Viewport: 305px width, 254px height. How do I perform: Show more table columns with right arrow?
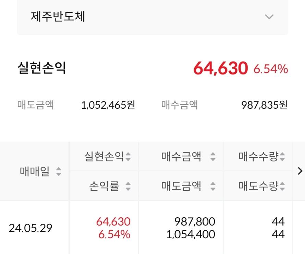[300, 171]
